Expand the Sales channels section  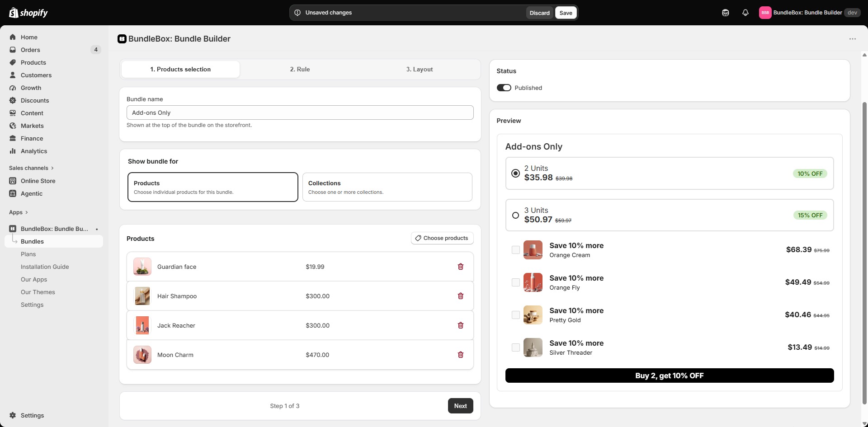pyautogui.click(x=31, y=168)
